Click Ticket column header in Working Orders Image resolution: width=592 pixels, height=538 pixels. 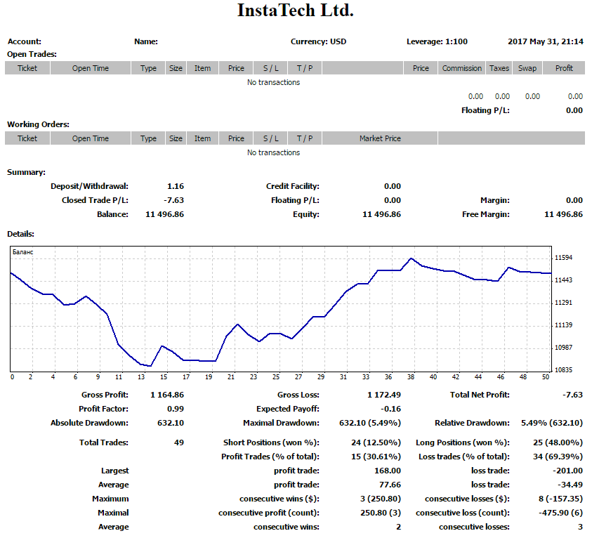tap(27, 138)
